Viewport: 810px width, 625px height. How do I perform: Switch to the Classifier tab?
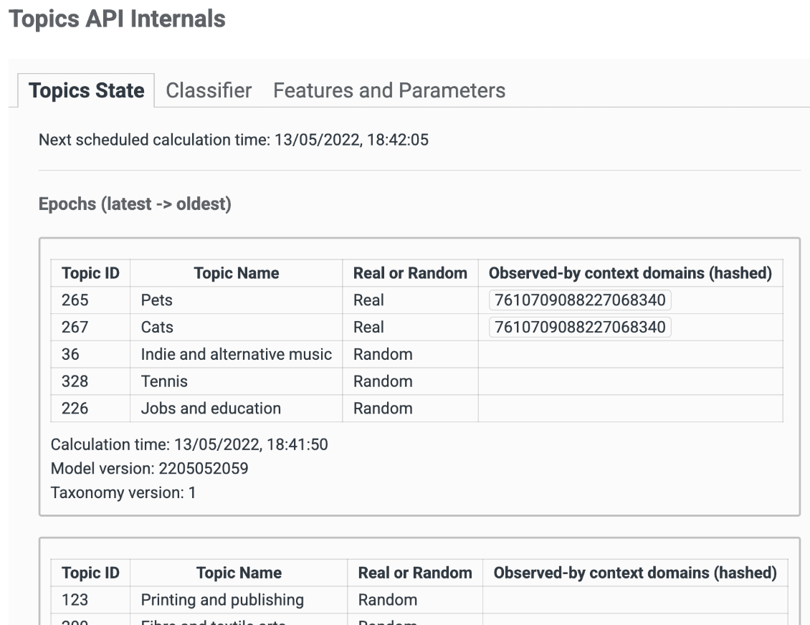(209, 90)
